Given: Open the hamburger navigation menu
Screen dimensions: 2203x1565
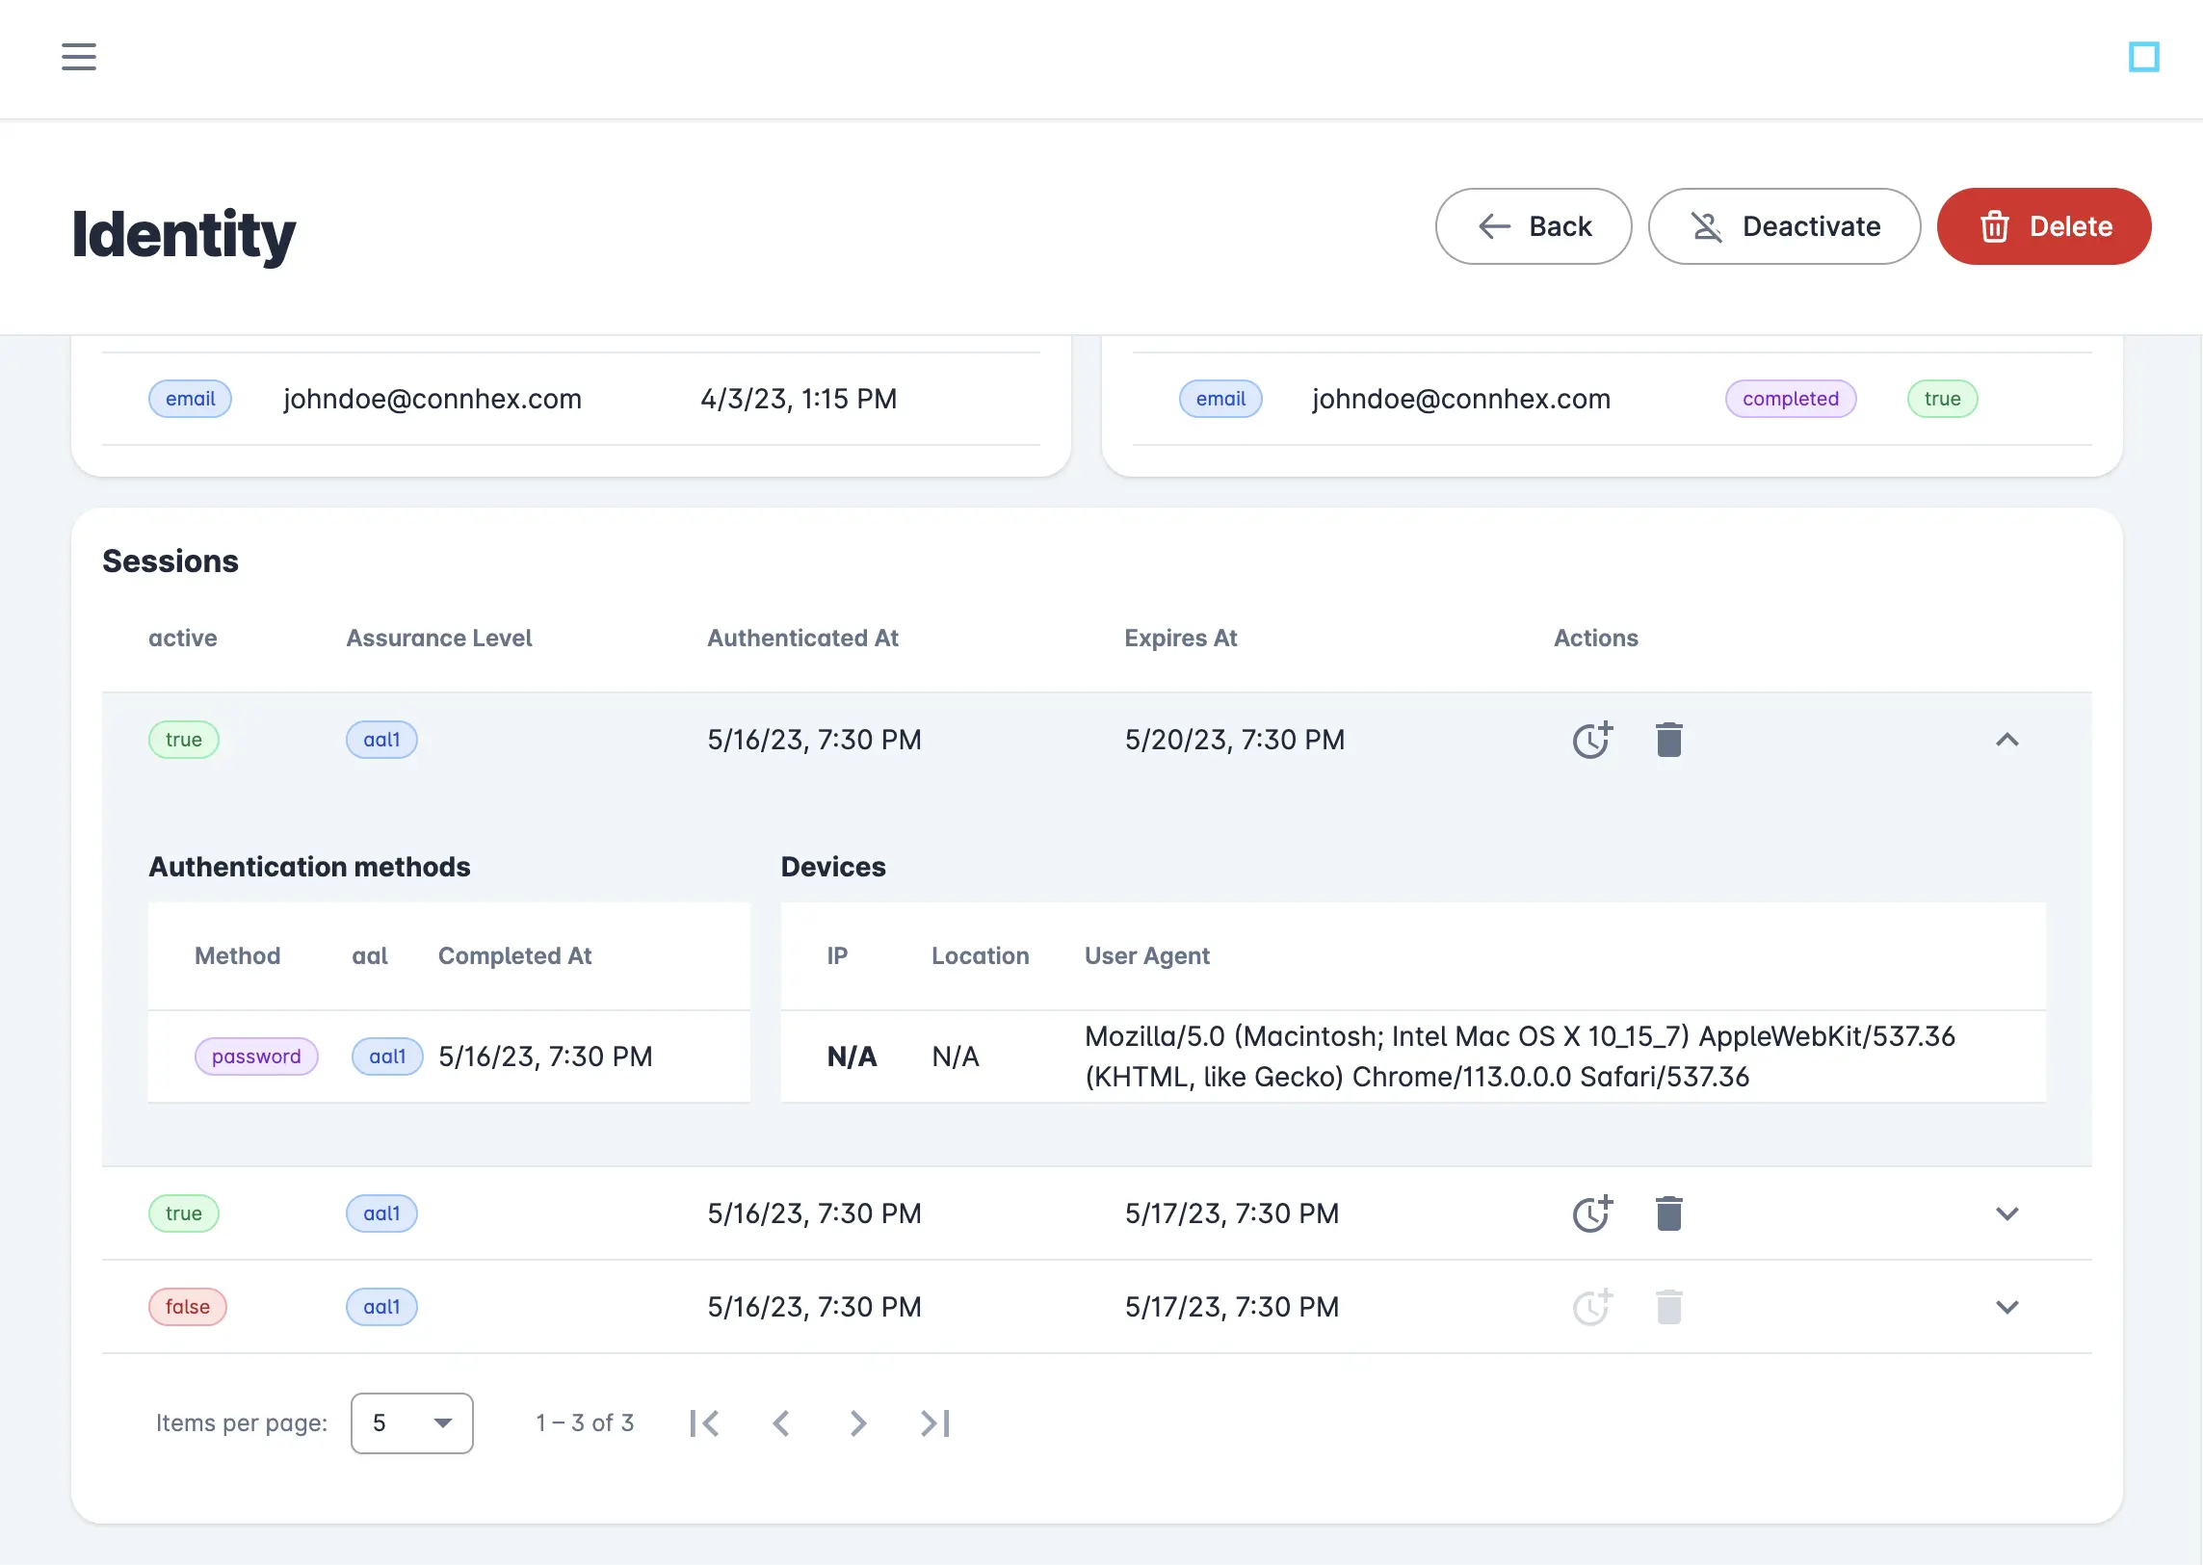Looking at the screenshot, I should coord(78,57).
